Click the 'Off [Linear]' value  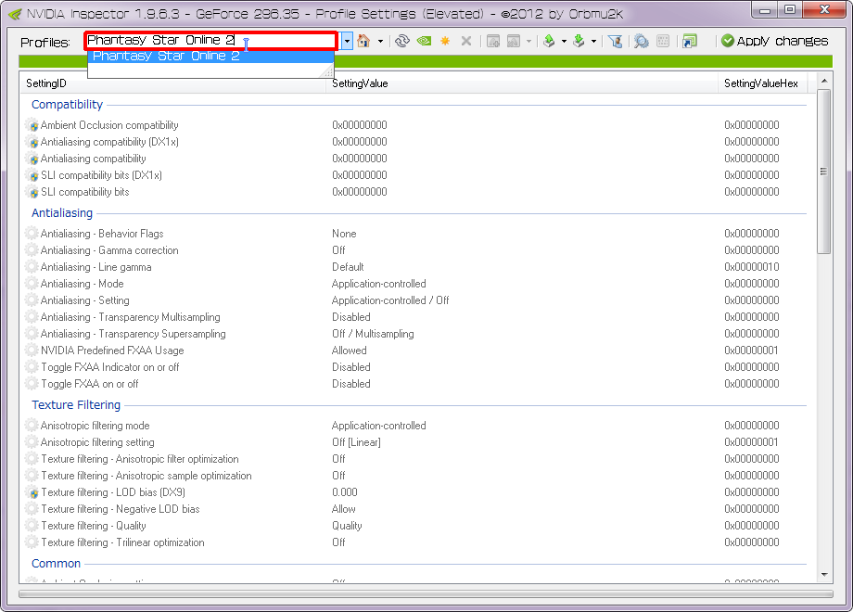[x=356, y=442]
